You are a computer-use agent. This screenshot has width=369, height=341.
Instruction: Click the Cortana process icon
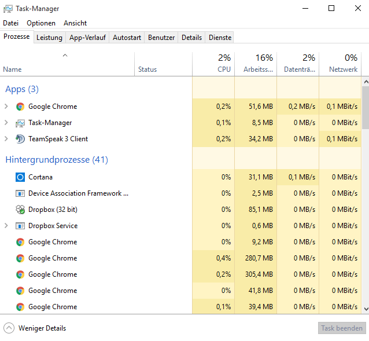[x=20, y=177]
